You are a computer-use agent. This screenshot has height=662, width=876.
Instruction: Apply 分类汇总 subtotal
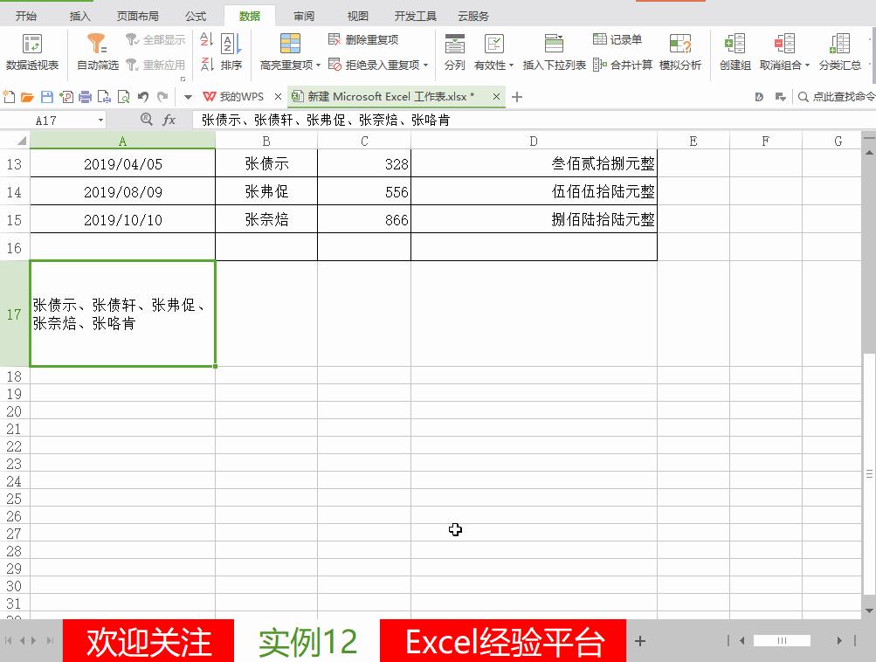click(x=839, y=51)
